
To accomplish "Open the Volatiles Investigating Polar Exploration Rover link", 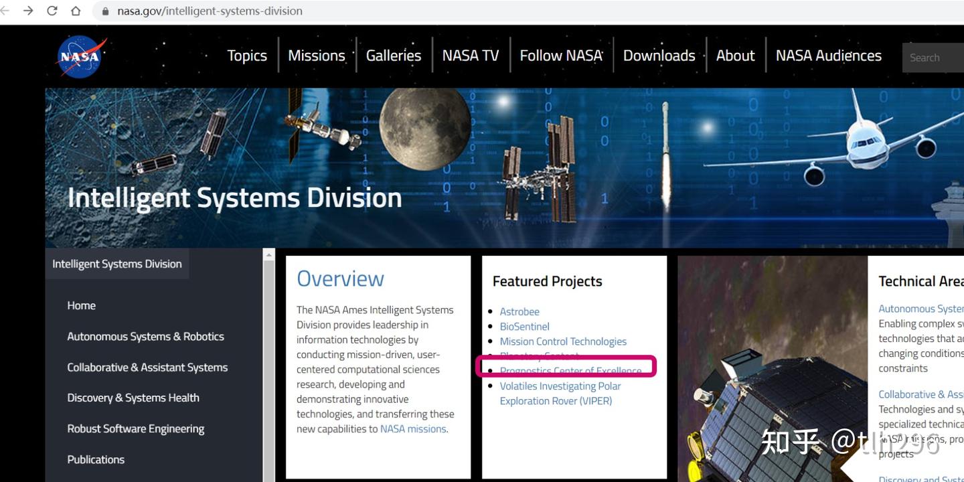I will pos(560,394).
